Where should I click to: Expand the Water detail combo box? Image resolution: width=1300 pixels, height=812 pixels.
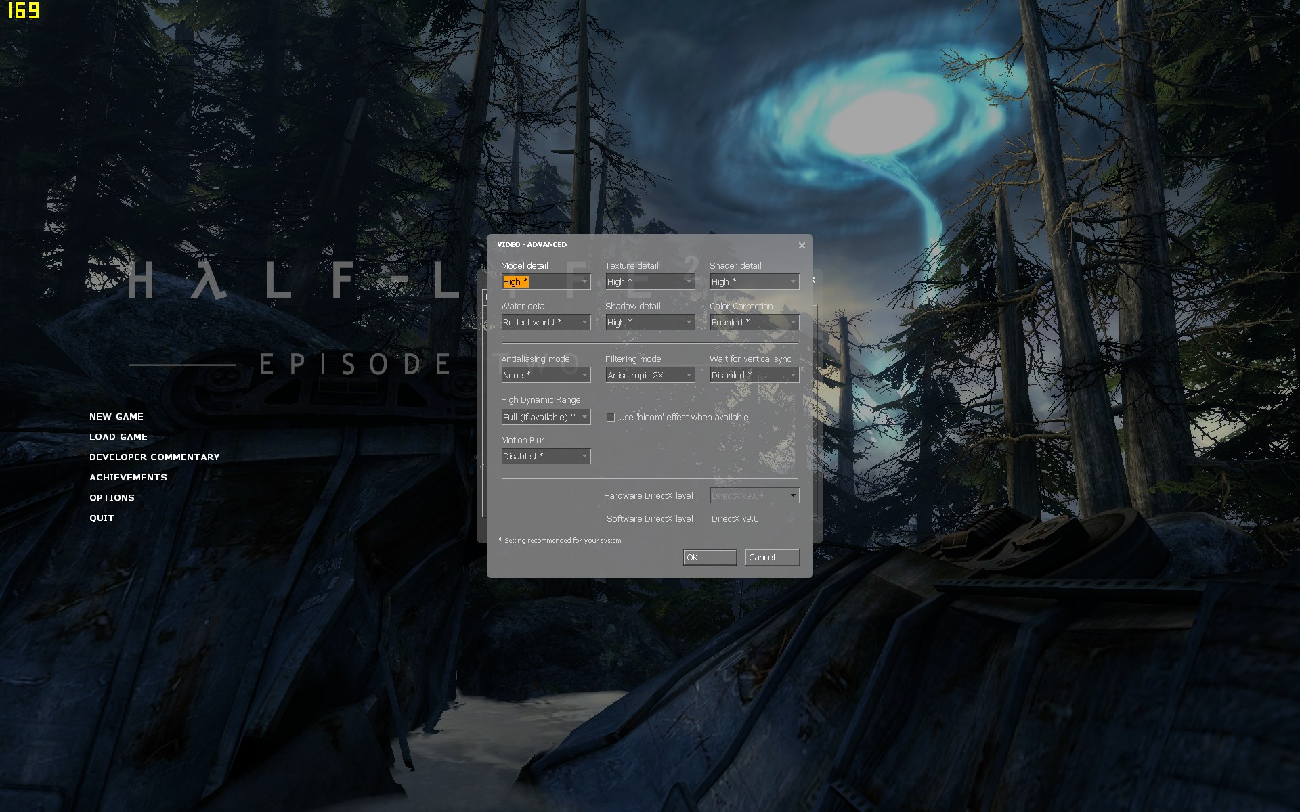(x=546, y=322)
